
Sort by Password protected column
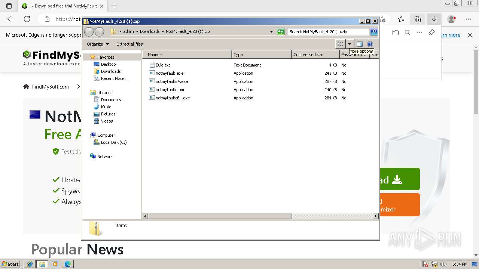(x=354, y=55)
